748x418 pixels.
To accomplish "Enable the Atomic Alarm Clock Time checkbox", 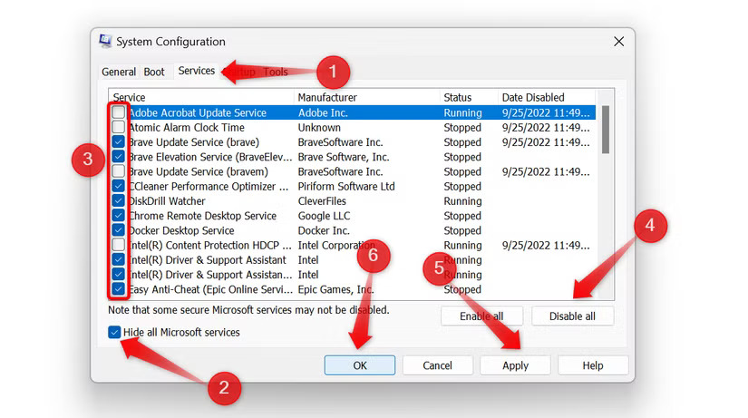I will [119, 128].
